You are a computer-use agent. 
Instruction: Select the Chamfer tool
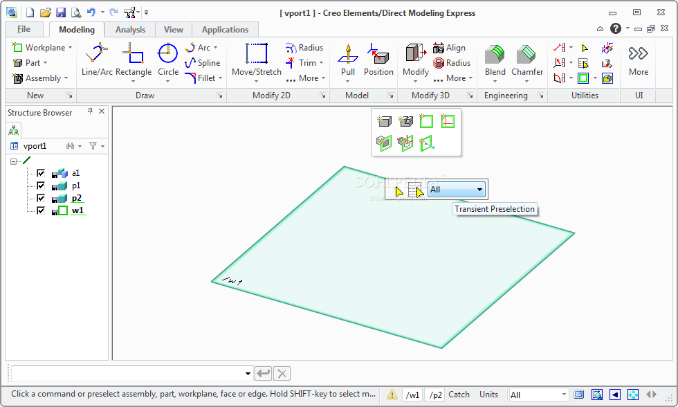click(x=527, y=60)
